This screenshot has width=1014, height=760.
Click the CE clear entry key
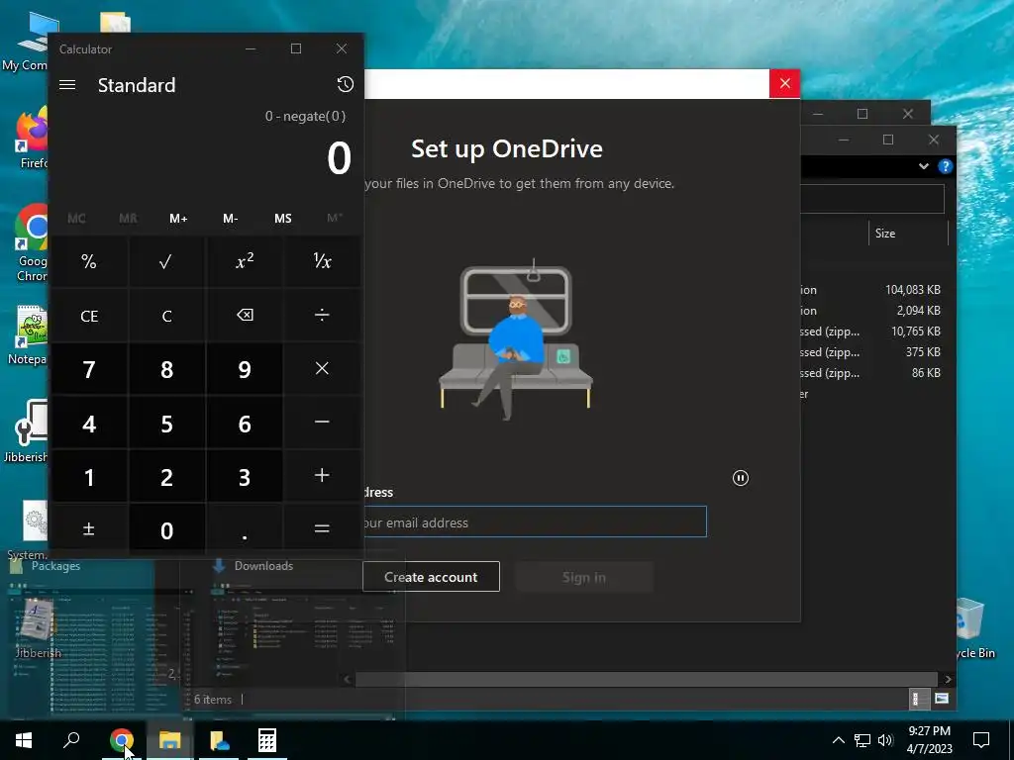pos(89,316)
